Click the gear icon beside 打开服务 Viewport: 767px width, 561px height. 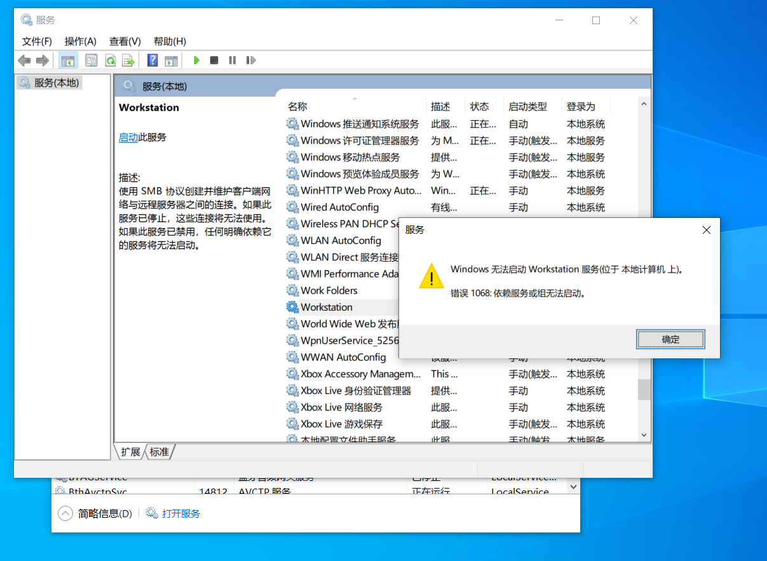click(x=152, y=513)
